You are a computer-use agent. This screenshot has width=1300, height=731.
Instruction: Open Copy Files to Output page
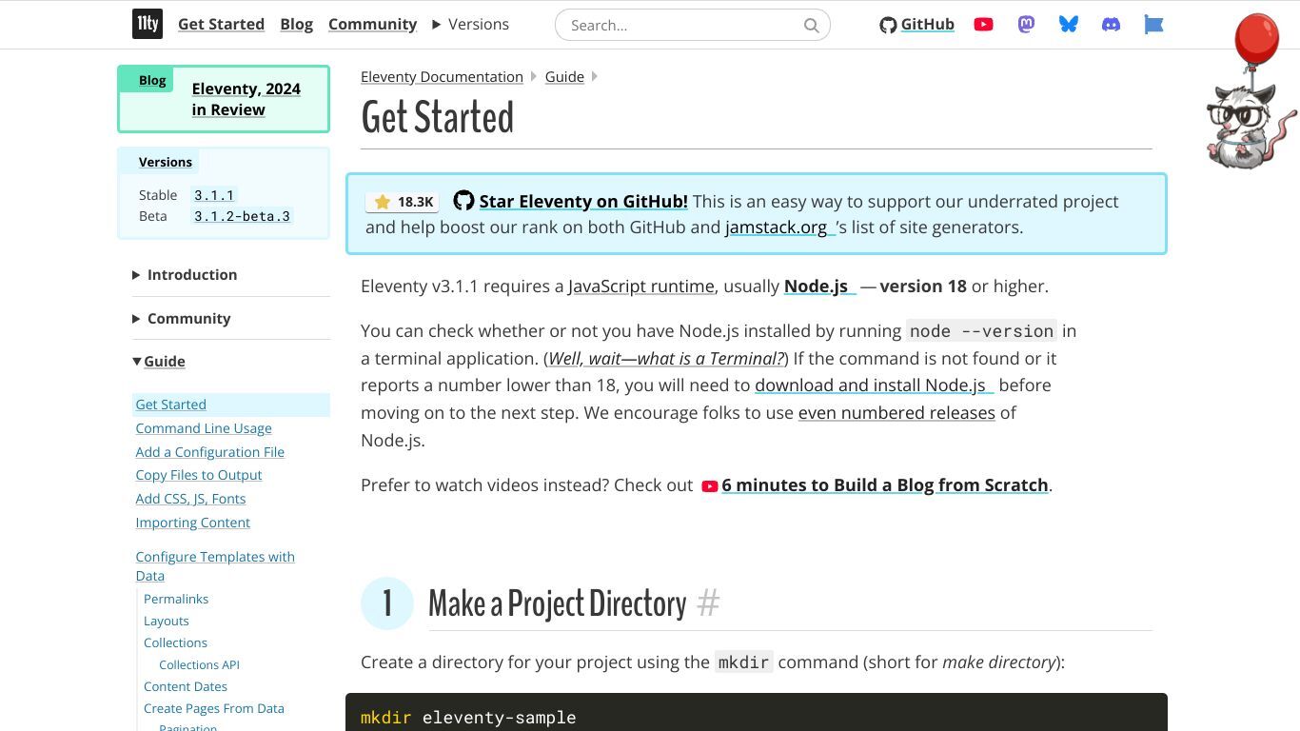click(x=198, y=475)
